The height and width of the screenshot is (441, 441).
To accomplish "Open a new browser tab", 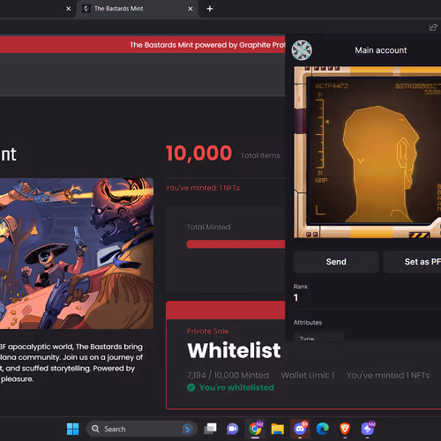I will tap(210, 9).
